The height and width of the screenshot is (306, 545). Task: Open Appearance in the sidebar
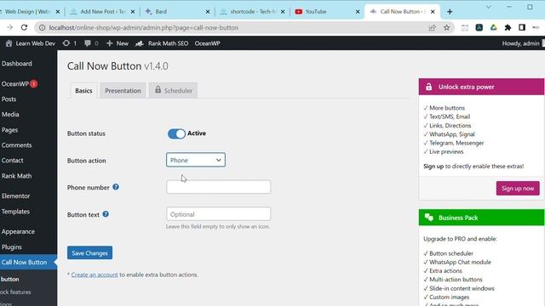pyautogui.click(x=18, y=232)
